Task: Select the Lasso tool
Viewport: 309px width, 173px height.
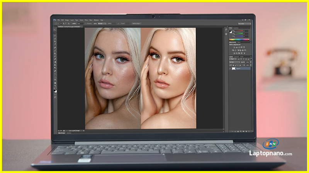Action: pyautogui.click(x=55, y=36)
